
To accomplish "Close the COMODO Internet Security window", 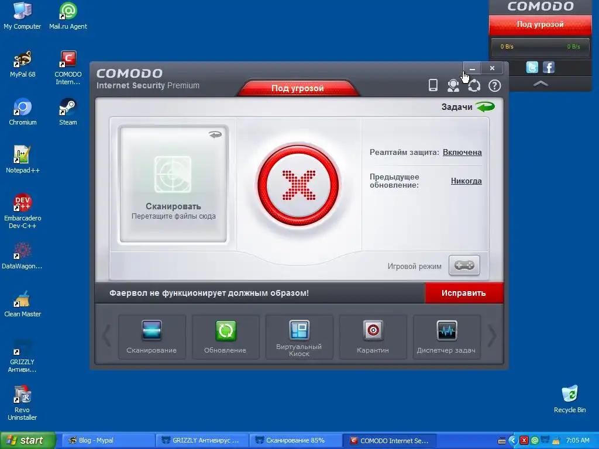I will [492, 68].
